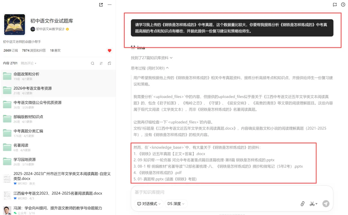Click the new document upload icon
Viewport: 348px width, 215px height.
(x=110, y=64)
